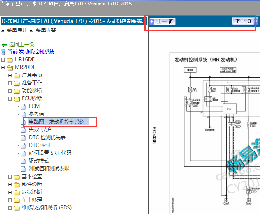This screenshot has width=260, height=214.
Task: Open the ECM tree entry
Action: point(34,106)
